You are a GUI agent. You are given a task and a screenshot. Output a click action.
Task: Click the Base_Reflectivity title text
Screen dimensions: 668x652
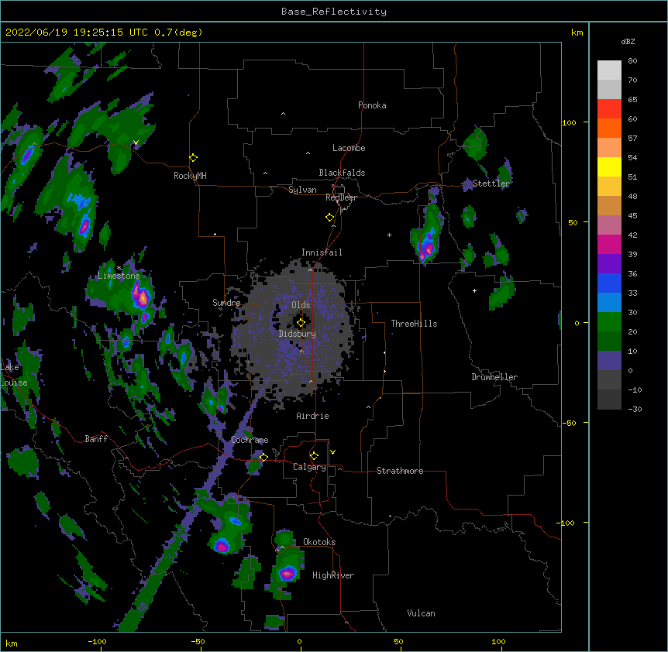[334, 12]
